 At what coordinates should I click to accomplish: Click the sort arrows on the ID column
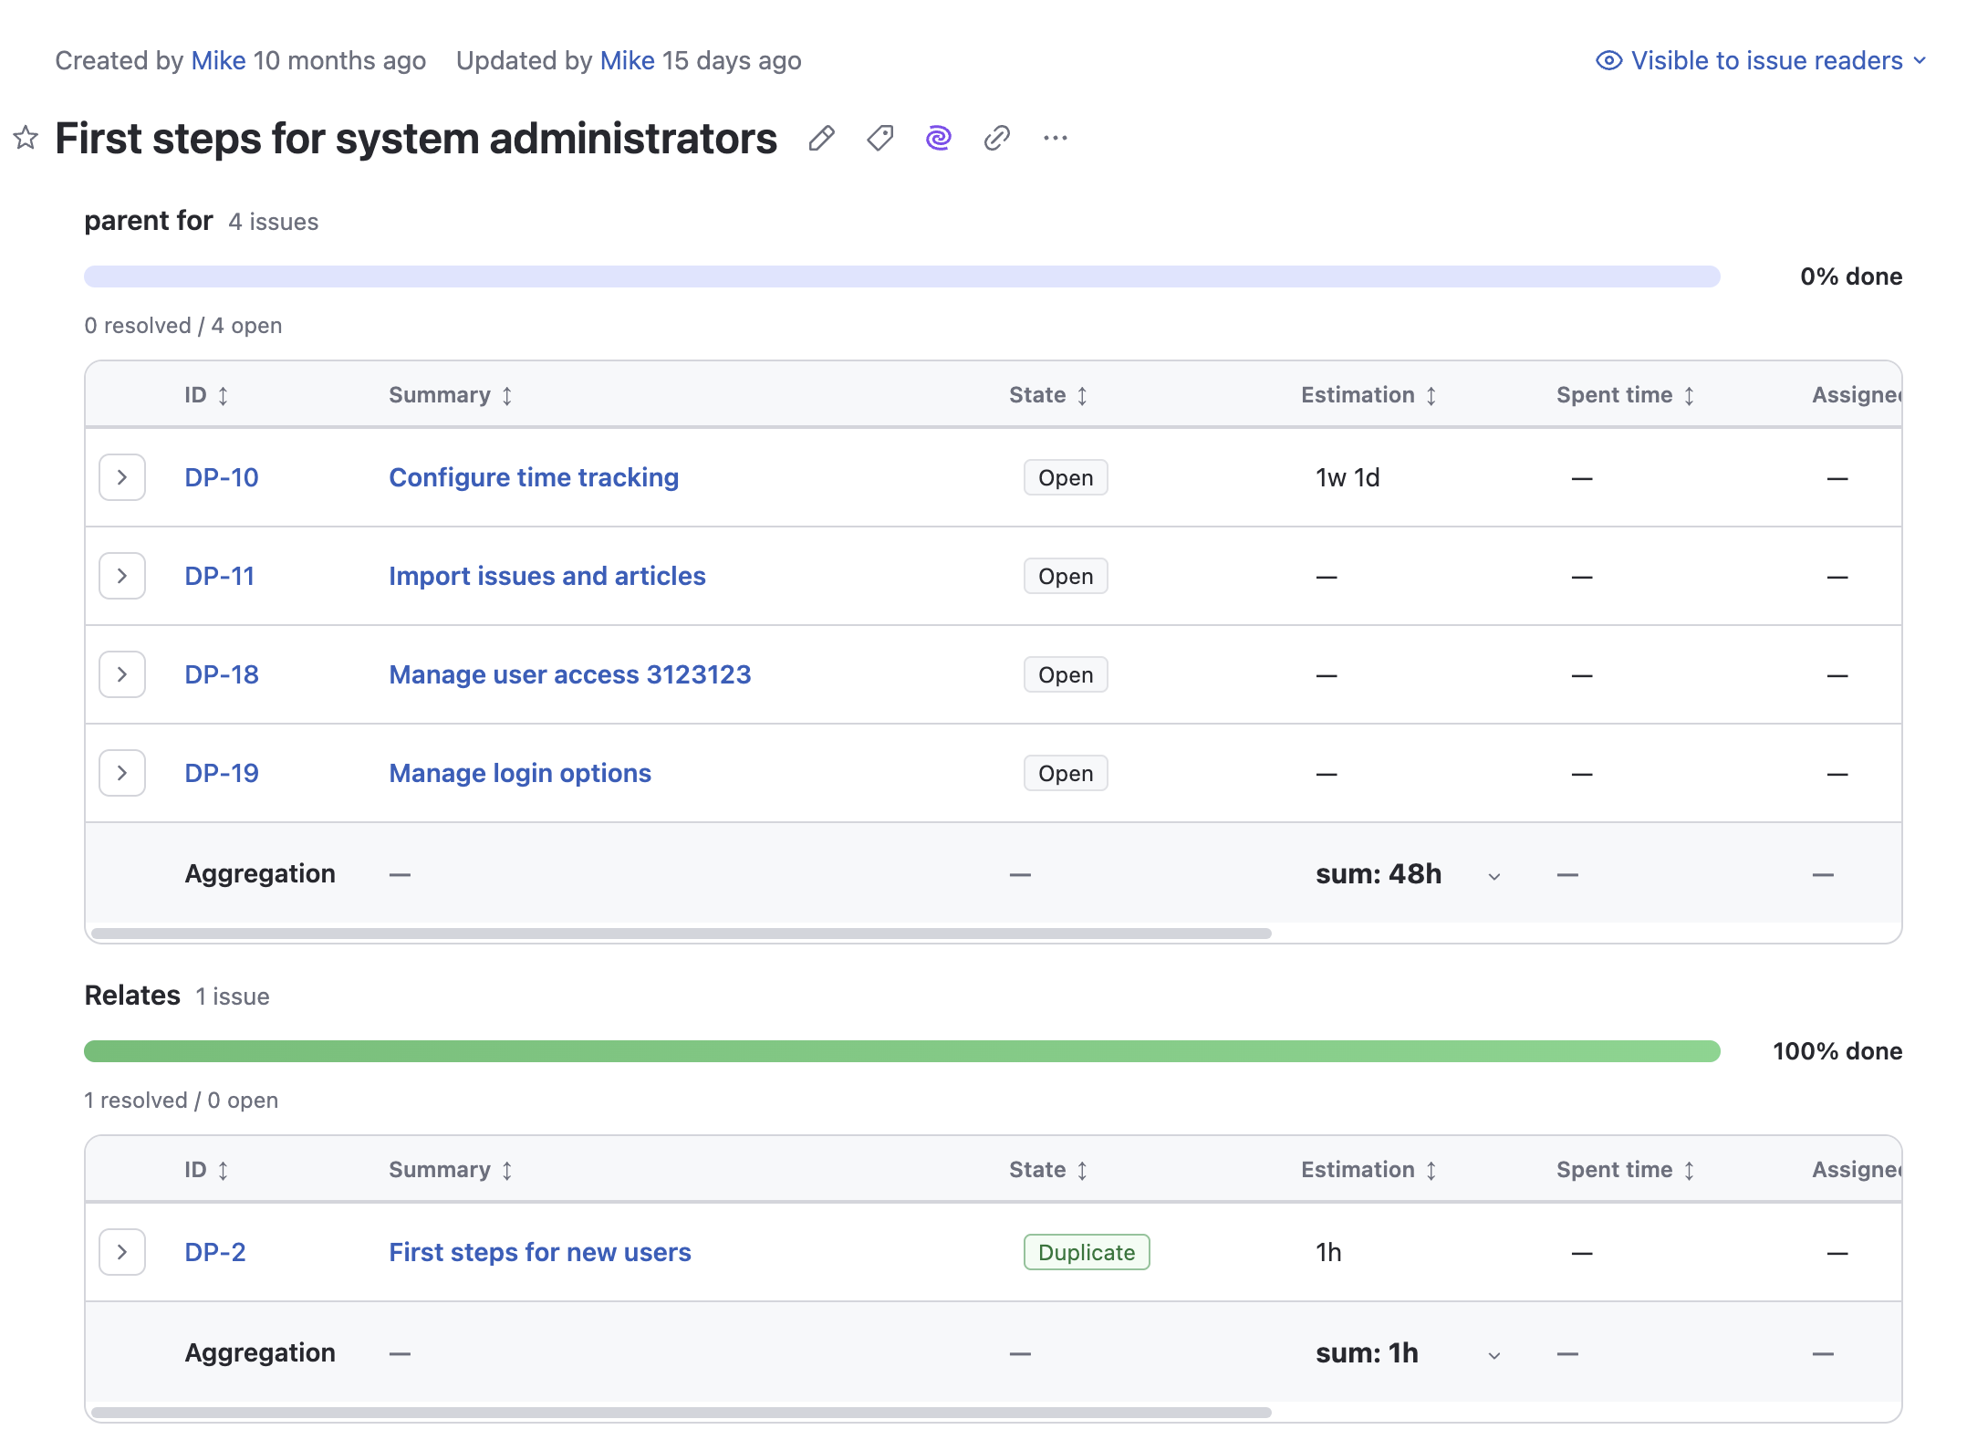(222, 394)
